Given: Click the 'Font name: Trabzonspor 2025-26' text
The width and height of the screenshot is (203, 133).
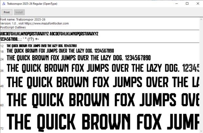Looking at the screenshot, I should 23,20.
